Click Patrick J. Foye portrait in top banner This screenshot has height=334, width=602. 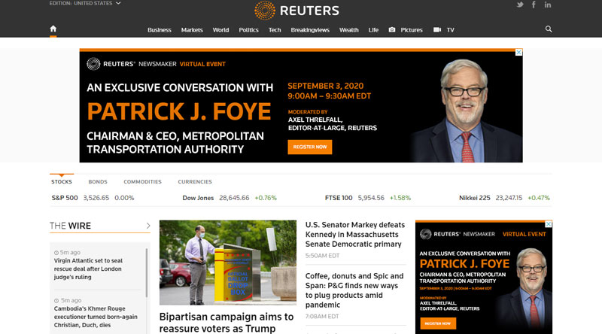point(465,111)
